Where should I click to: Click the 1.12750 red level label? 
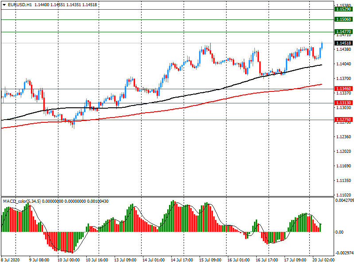pos(343,120)
